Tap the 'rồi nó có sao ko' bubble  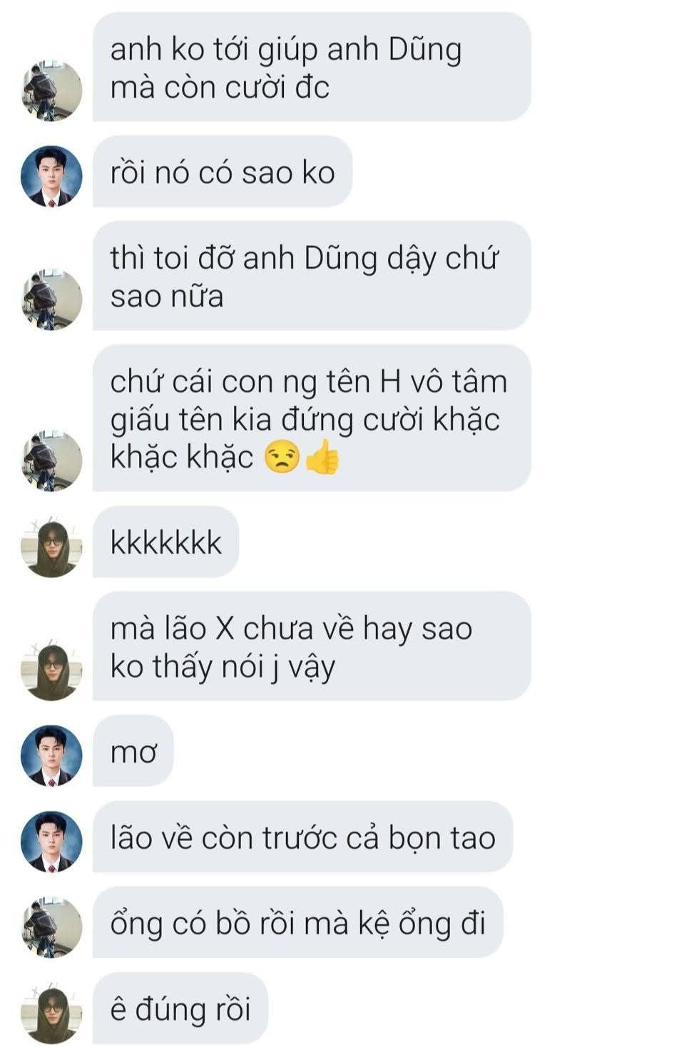pyautogui.click(x=223, y=172)
